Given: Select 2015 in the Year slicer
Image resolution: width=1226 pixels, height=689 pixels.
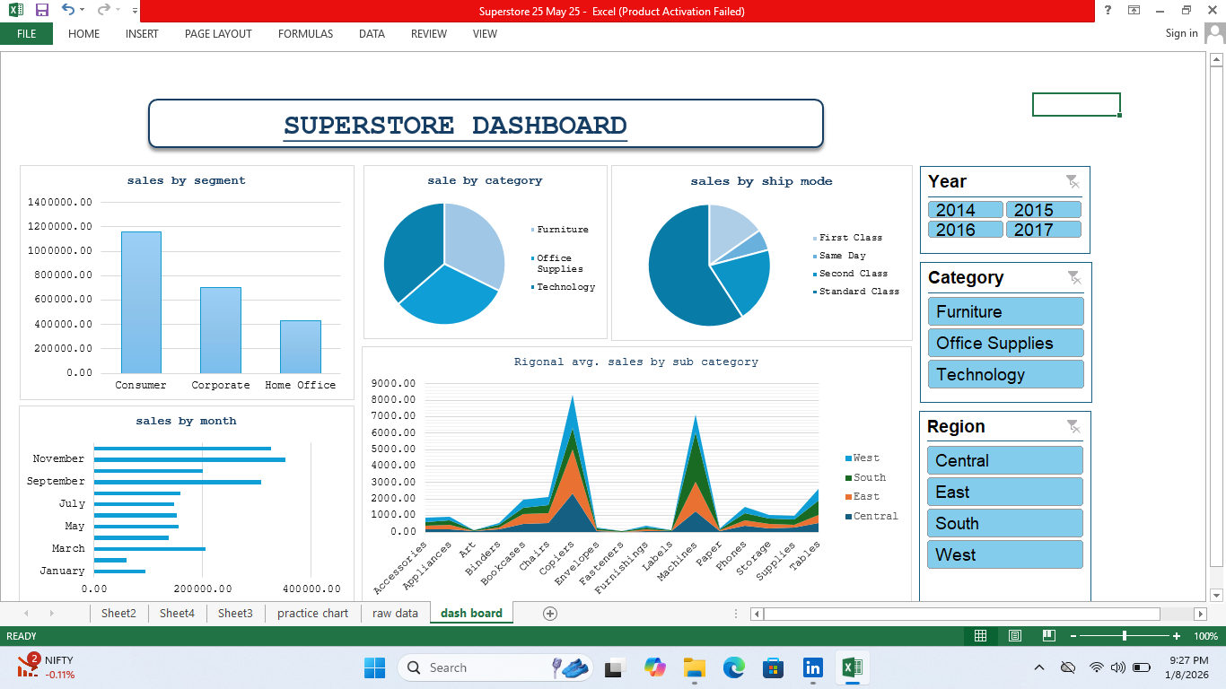Looking at the screenshot, I should 1043,210.
